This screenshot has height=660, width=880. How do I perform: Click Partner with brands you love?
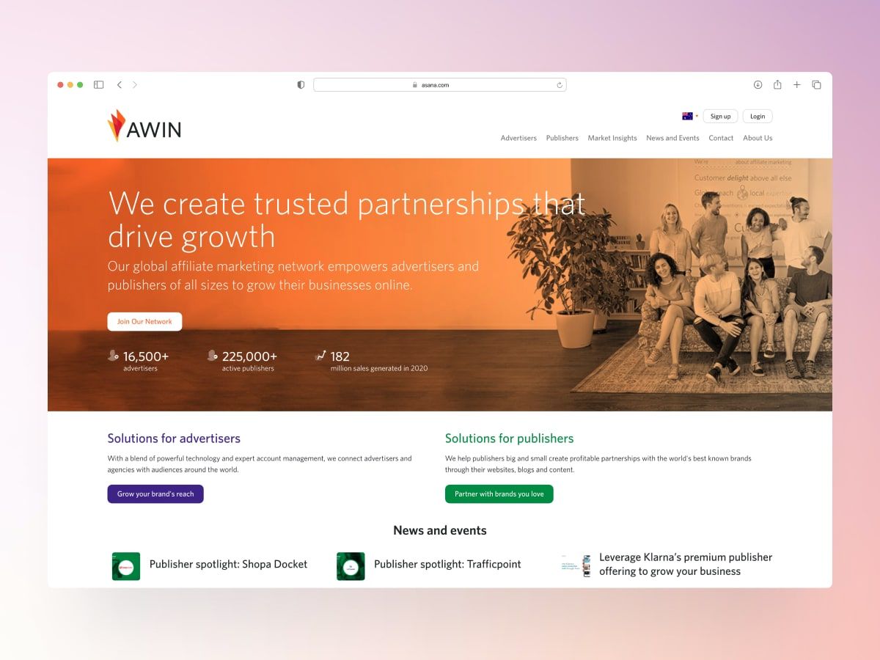[x=499, y=494]
